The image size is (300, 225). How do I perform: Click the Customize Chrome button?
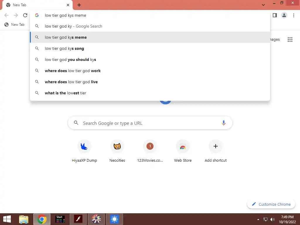(x=271, y=204)
